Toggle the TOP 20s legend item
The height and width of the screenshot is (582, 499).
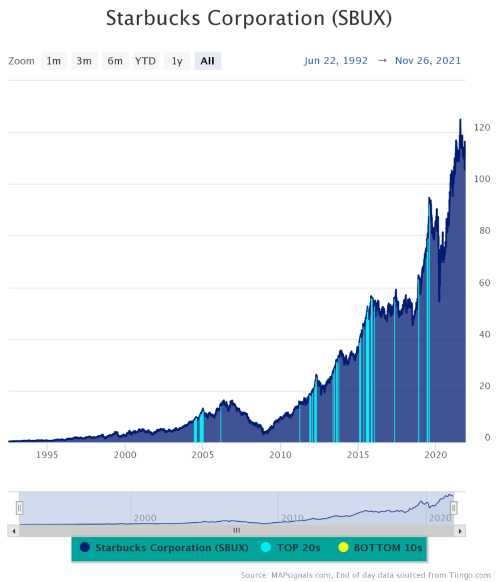tap(292, 548)
